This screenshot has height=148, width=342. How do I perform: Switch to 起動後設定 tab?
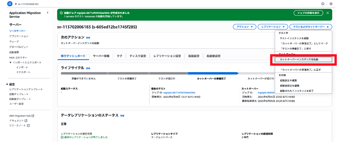tap(214, 56)
